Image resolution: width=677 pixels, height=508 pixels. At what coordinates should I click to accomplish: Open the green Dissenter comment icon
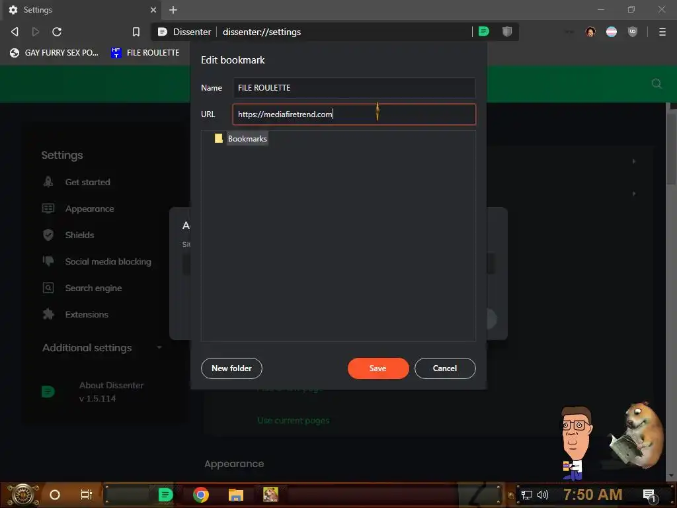(x=484, y=31)
